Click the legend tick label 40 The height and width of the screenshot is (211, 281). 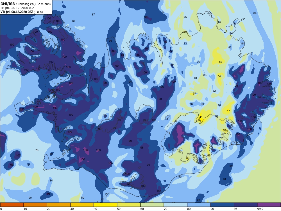click(x=95, y=209)
